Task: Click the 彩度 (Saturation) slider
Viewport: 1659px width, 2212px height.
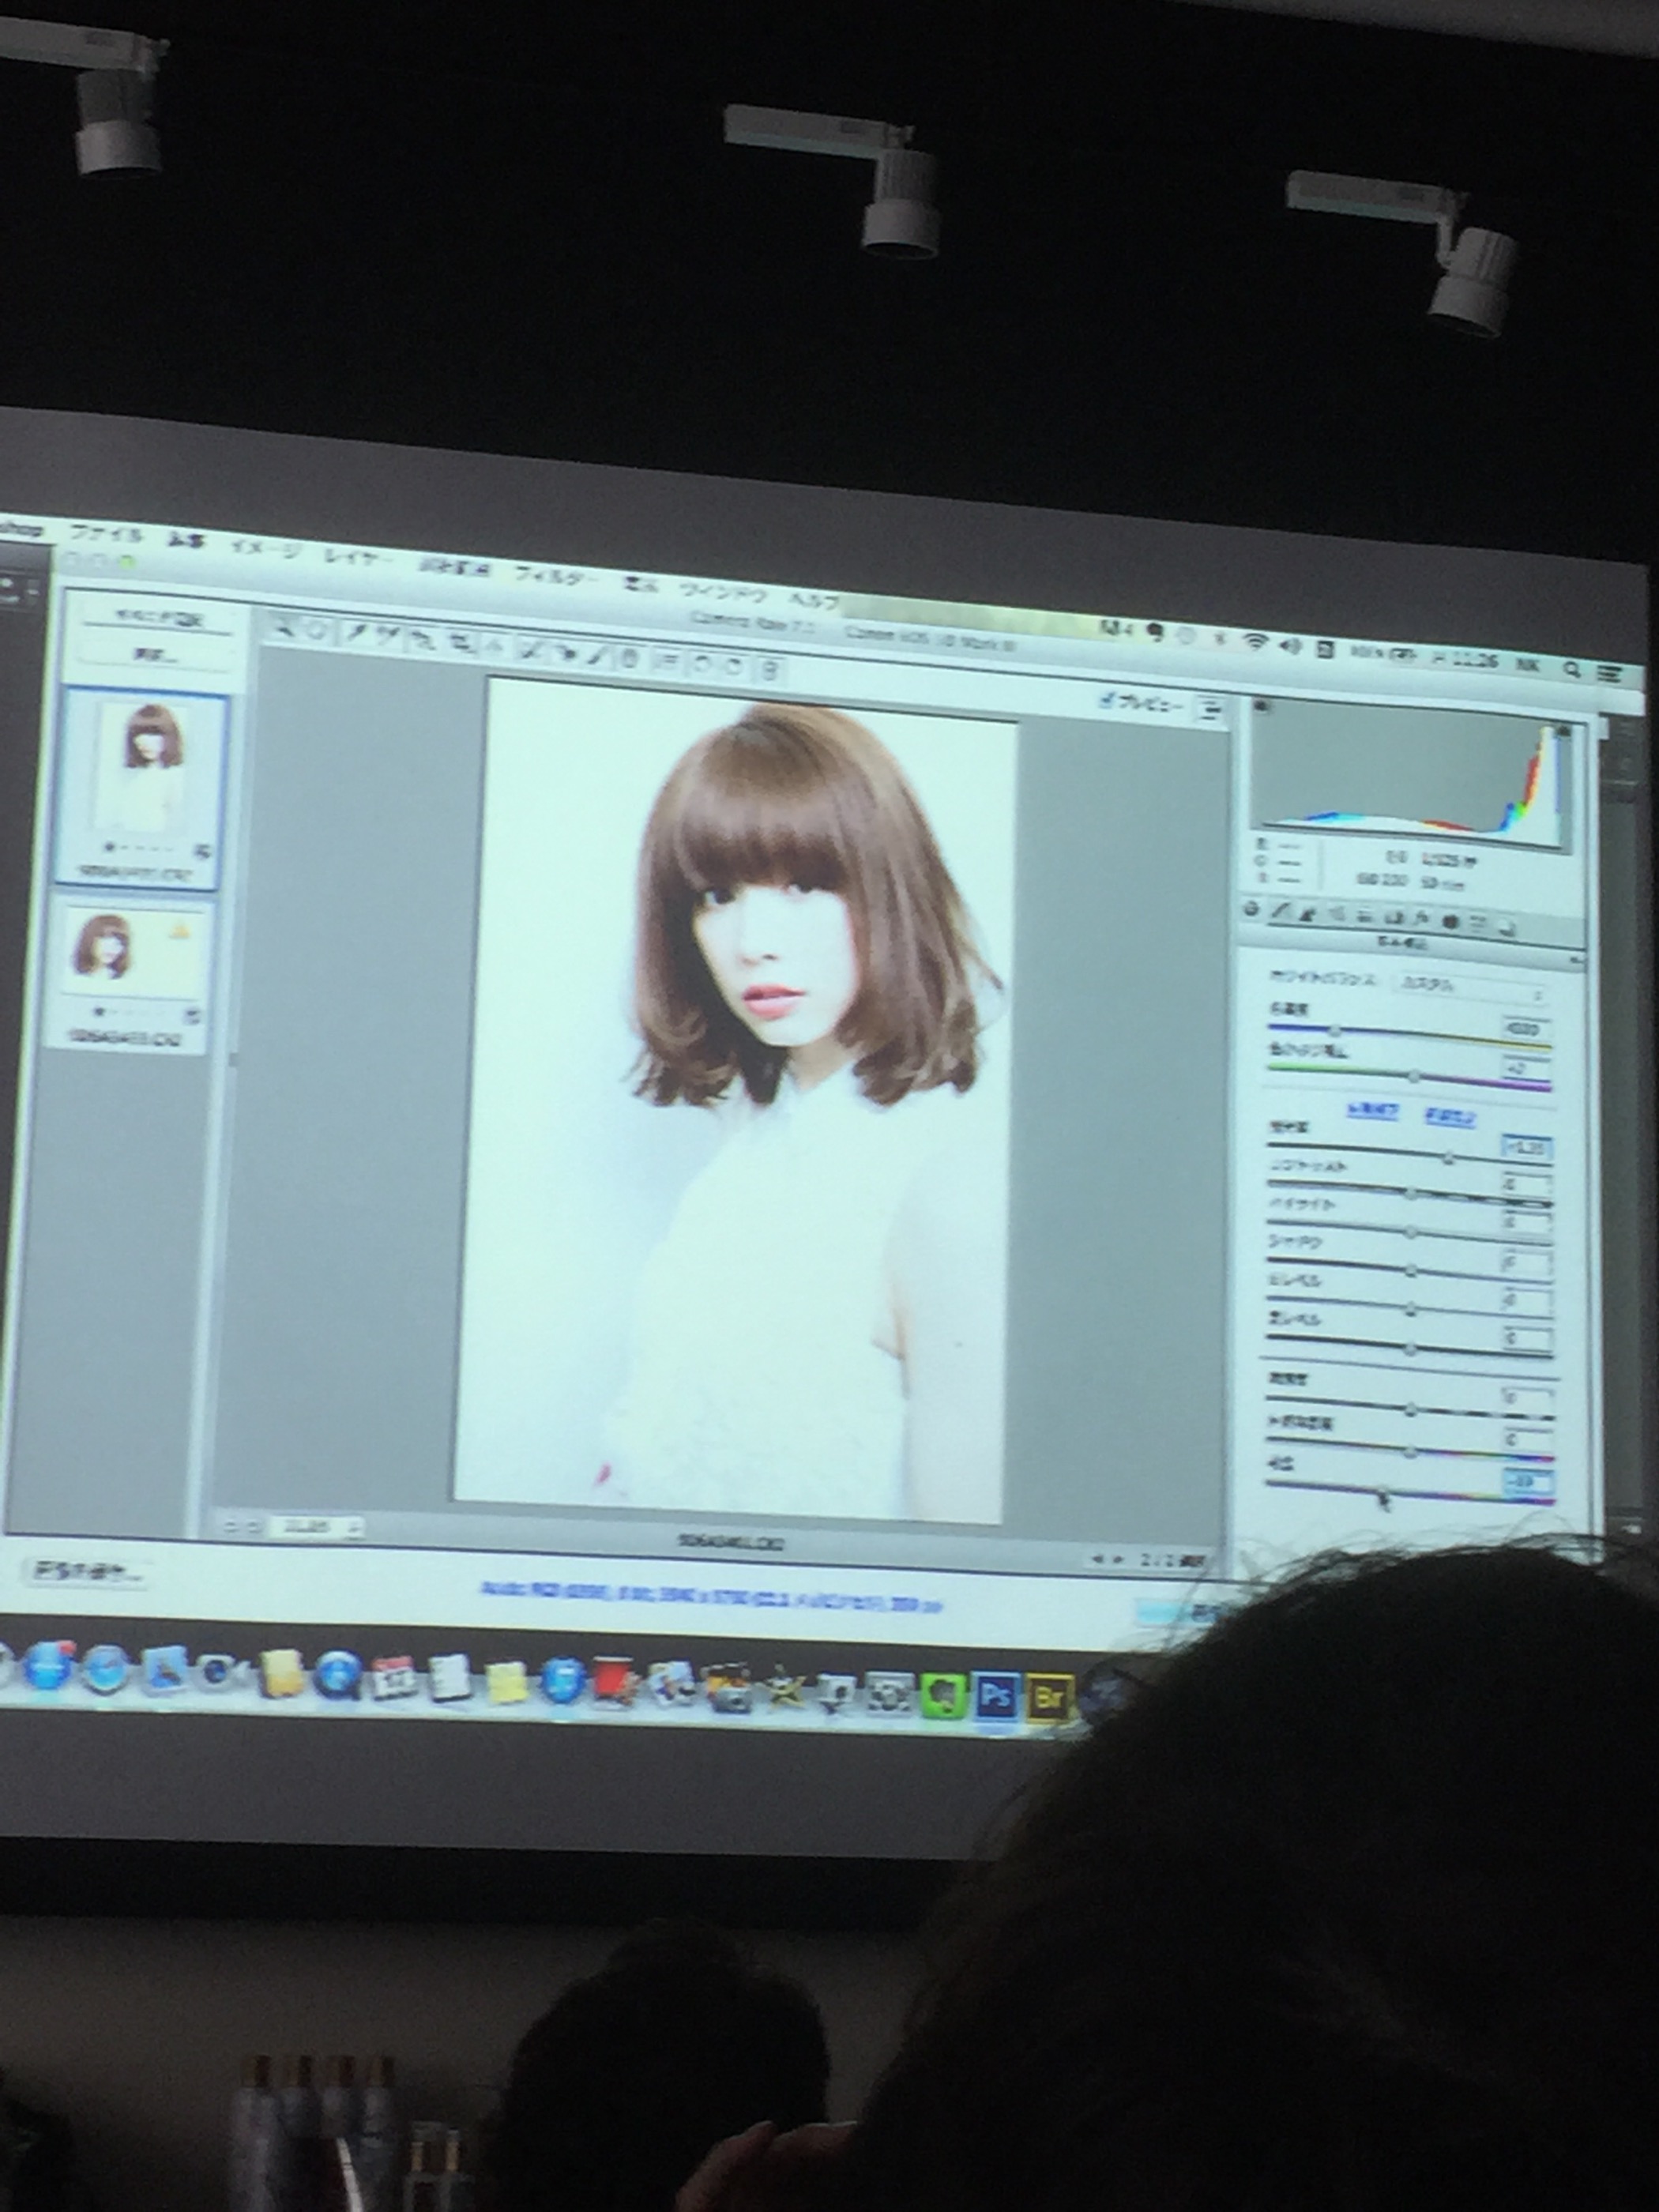Action: click(1410, 1492)
